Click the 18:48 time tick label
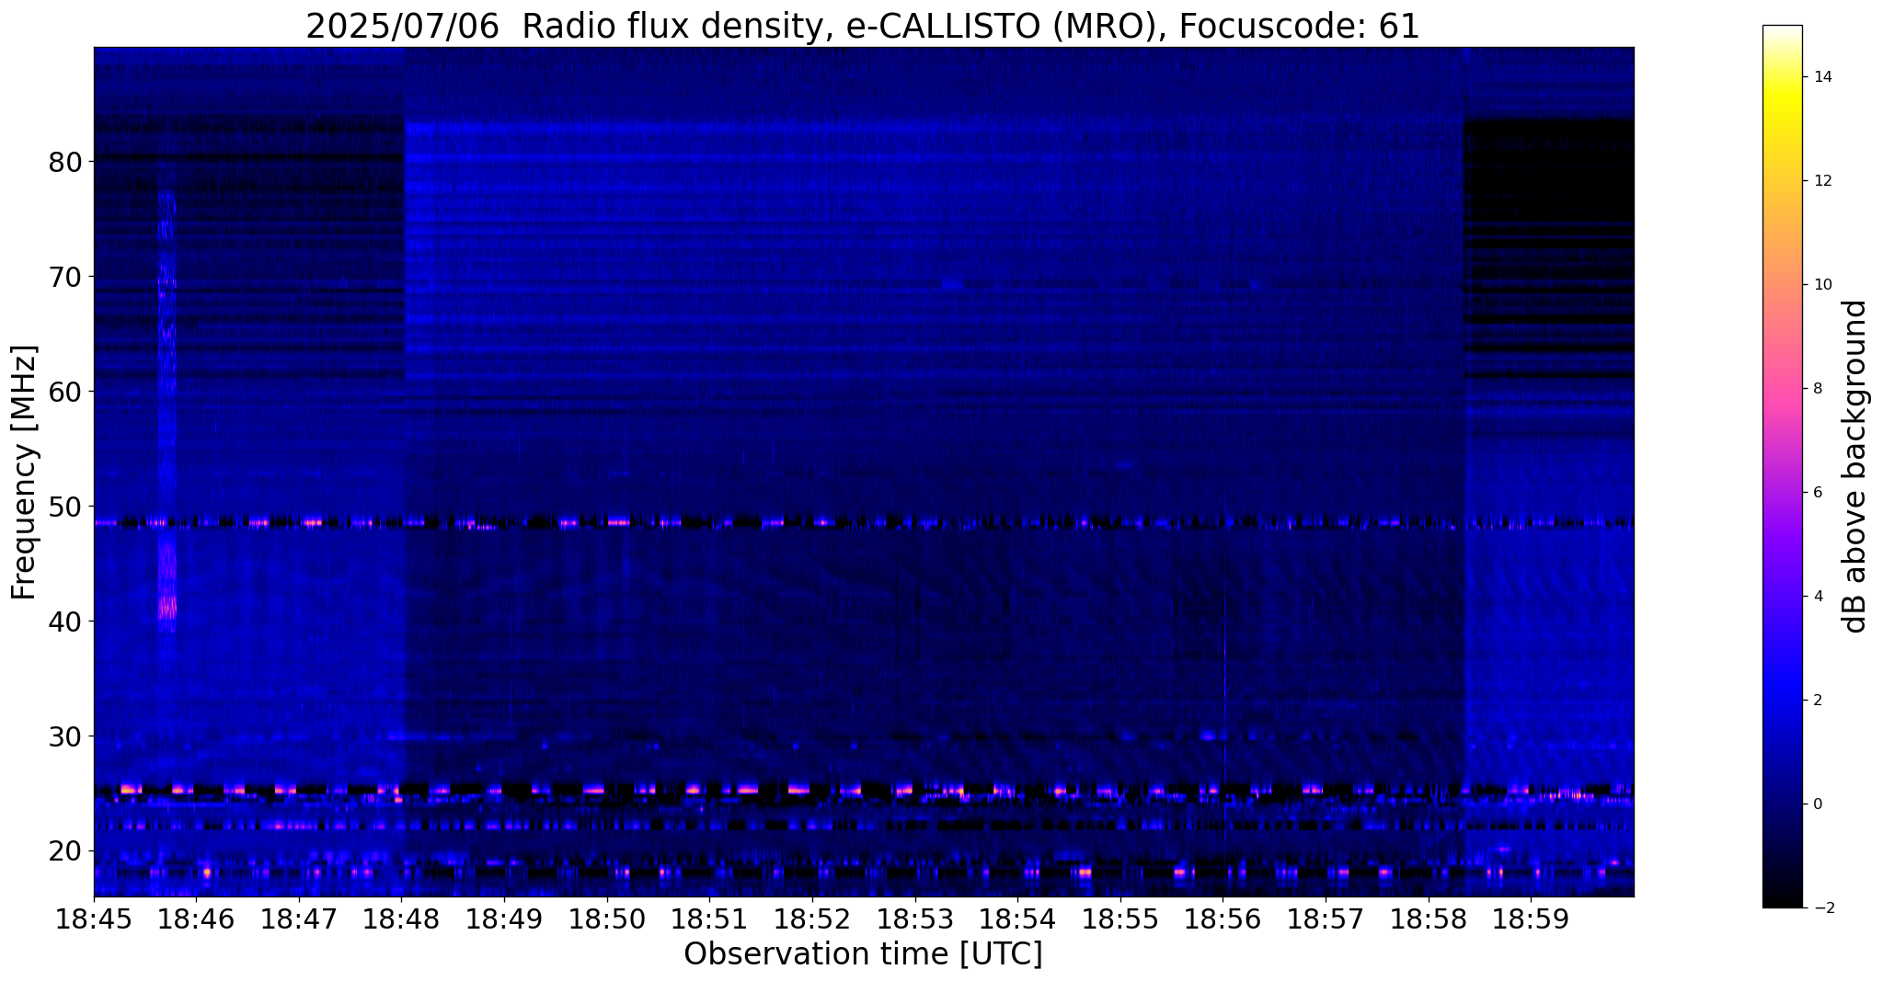 tap(402, 918)
